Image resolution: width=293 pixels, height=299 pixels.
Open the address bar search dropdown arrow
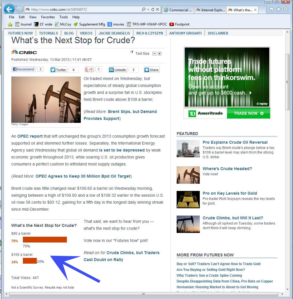[148, 9]
